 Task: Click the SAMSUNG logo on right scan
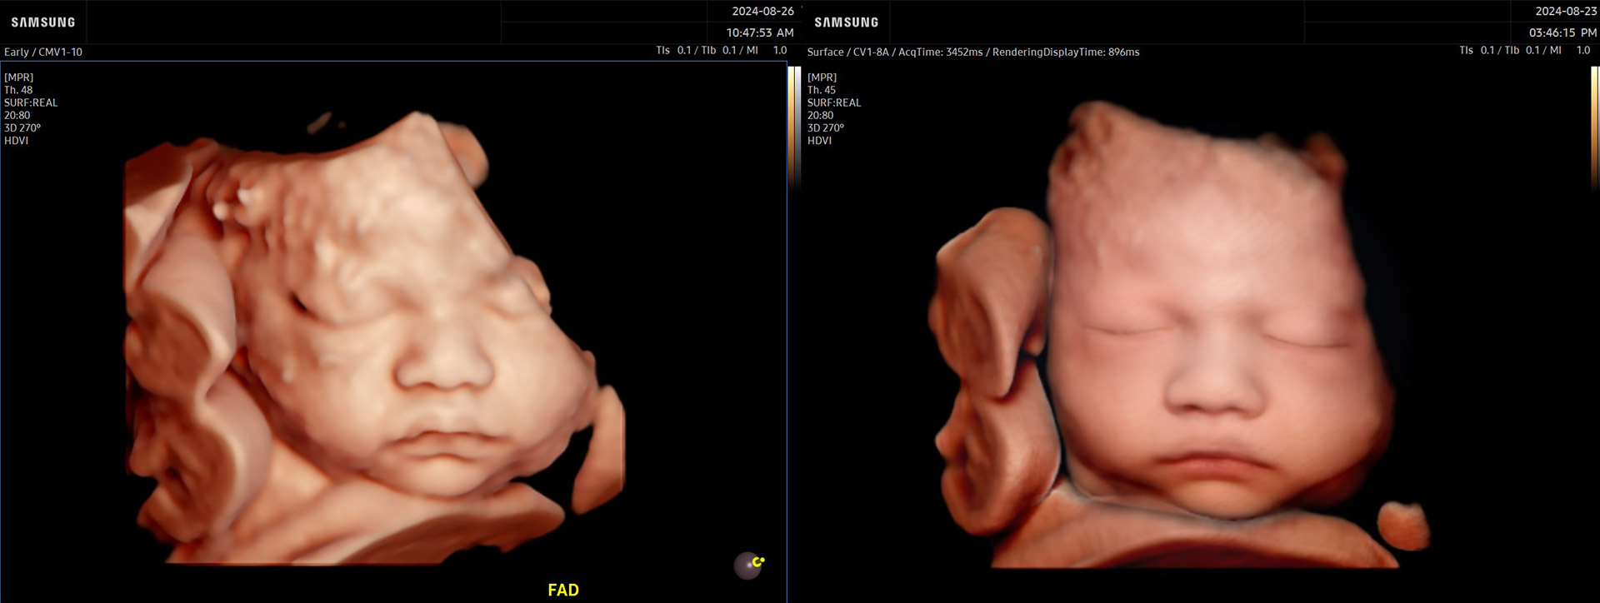pos(847,22)
